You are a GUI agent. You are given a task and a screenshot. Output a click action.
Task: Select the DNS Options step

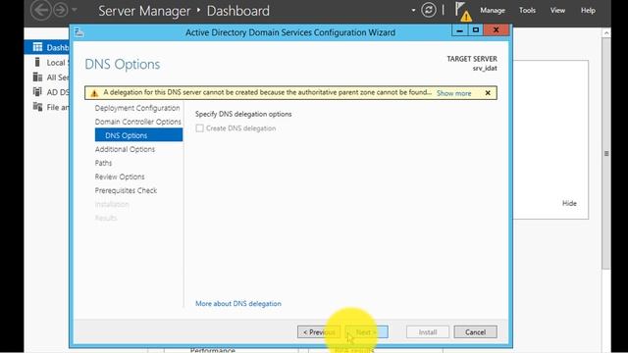point(138,135)
